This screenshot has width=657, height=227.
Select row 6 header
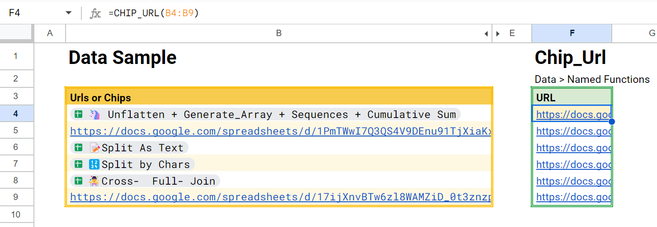[x=16, y=147]
